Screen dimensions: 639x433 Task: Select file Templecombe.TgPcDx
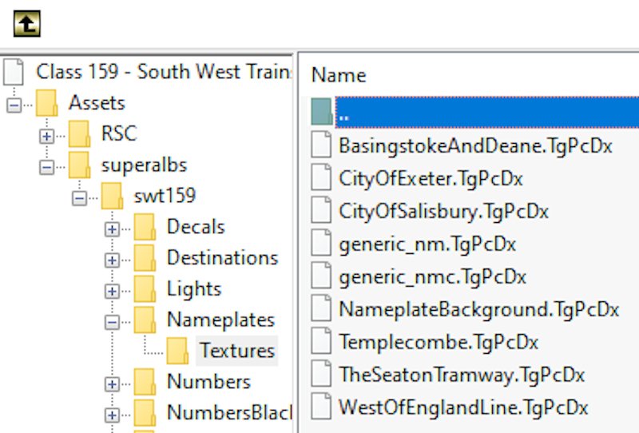(x=439, y=342)
